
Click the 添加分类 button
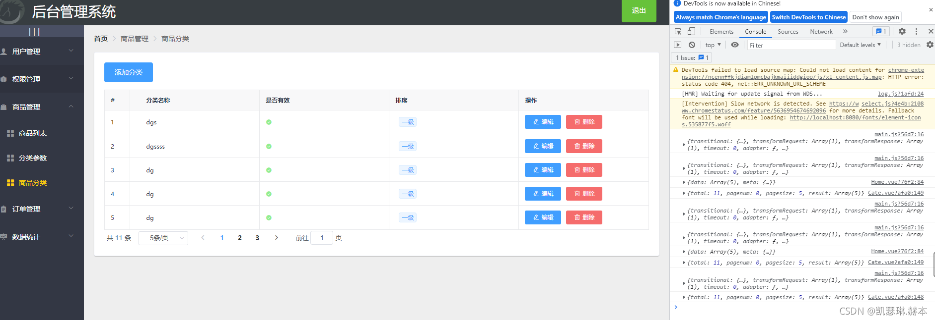tap(129, 72)
